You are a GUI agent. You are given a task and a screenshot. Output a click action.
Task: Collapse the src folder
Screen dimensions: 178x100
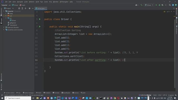tap(6, 18)
